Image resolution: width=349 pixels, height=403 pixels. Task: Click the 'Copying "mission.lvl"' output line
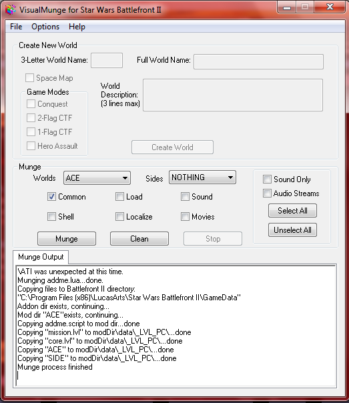(104, 332)
